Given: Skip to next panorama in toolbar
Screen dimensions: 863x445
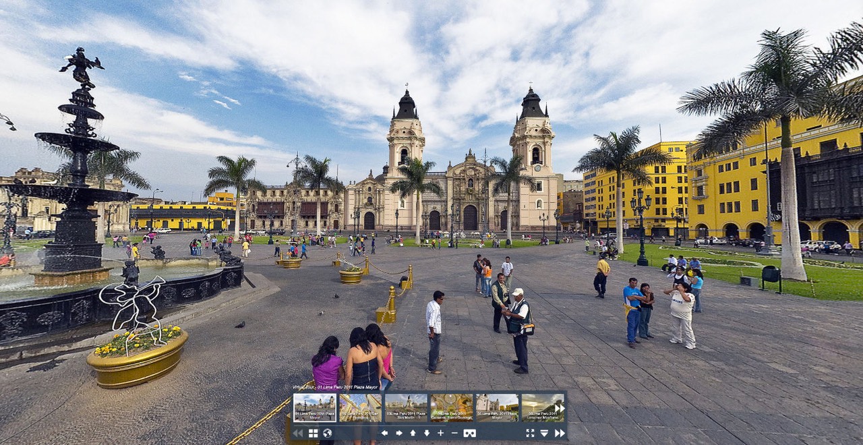Looking at the screenshot, I should tap(560, 433).
